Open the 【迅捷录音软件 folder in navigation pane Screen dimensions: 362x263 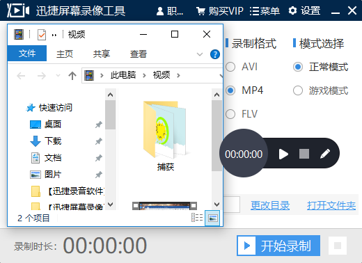click(68, 191)
